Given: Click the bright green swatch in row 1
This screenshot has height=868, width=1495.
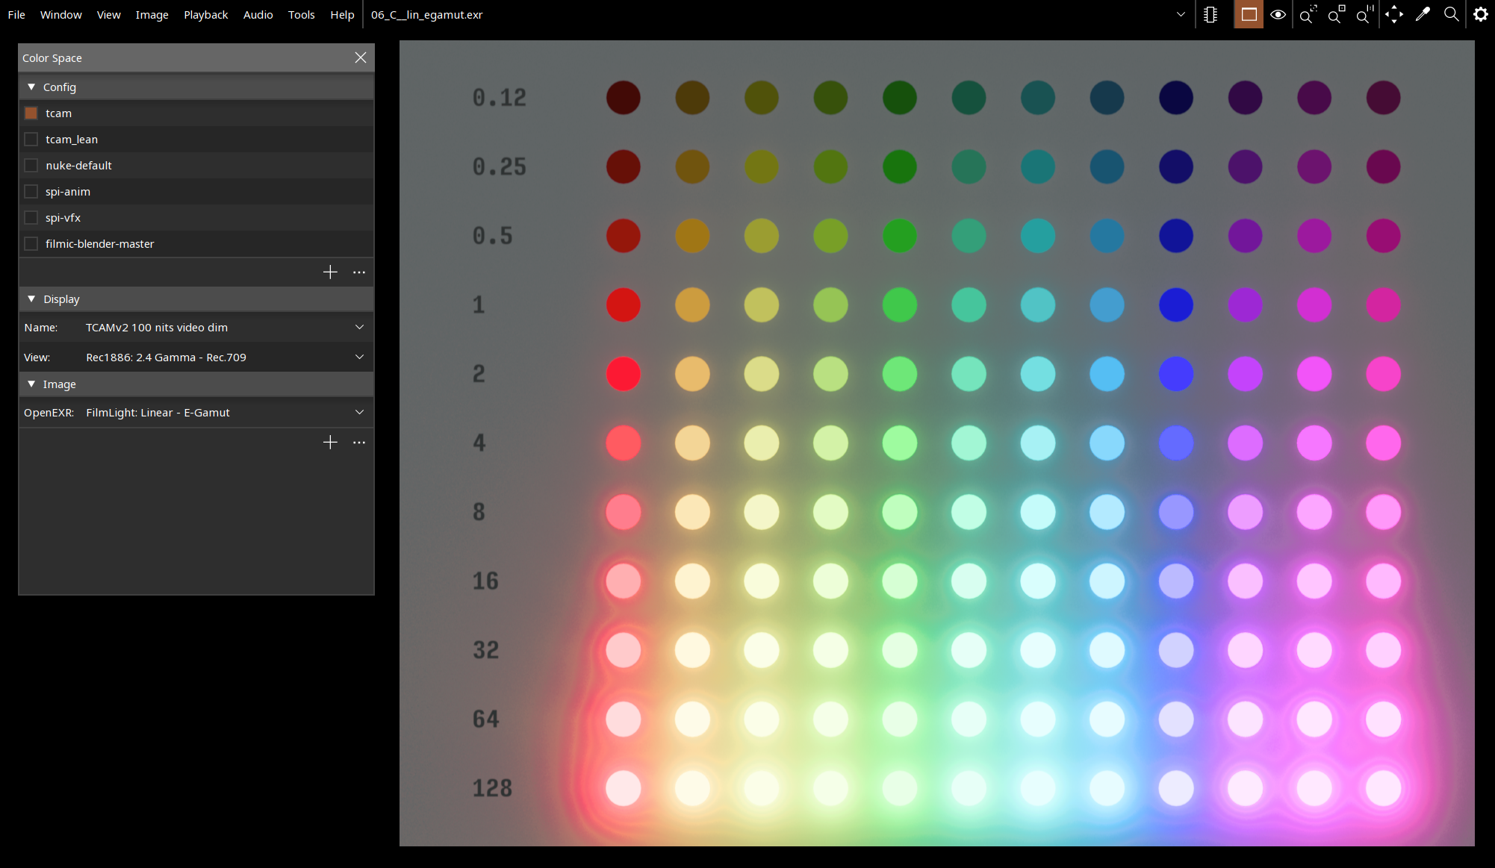Looking at the screenshot, I should (x=899, y=305).
